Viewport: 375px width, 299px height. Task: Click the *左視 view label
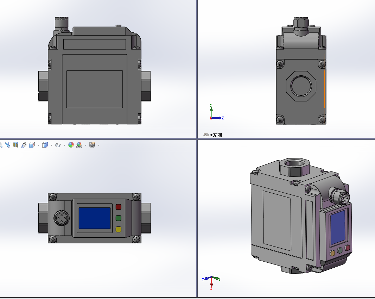pyautogui.click(x=216, y=135)
